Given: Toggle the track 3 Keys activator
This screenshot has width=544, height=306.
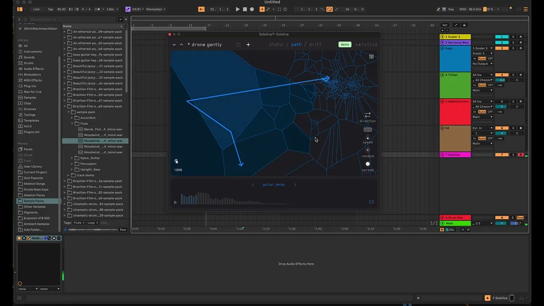Looking at the screenshot, I should click(x=502, y=48).
